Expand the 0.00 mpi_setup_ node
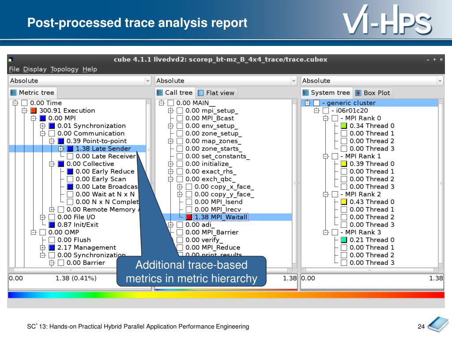Image resolution: width=452 pixels, height=339 pixels. tap(171, 111)
